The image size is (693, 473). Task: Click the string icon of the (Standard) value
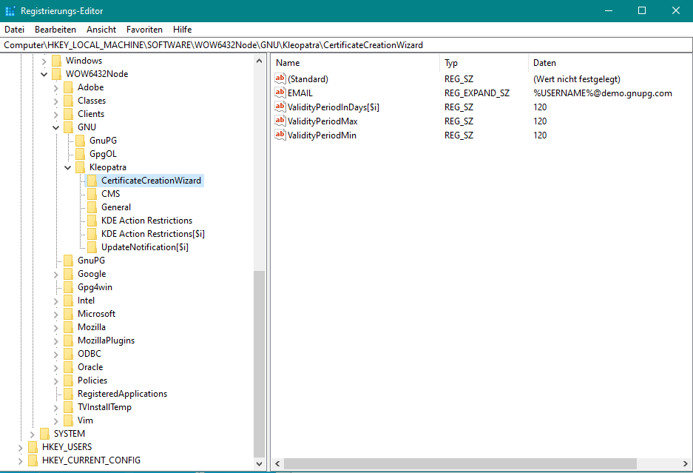pos(280,78)
